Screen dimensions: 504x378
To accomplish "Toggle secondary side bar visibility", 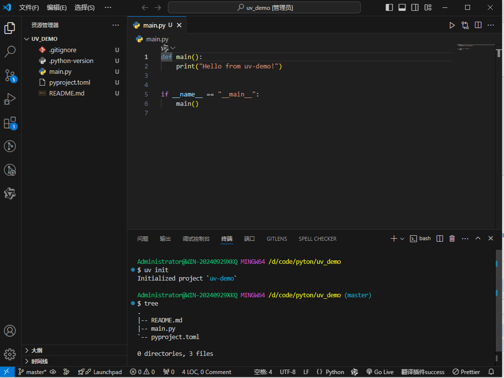I will 415,7.
